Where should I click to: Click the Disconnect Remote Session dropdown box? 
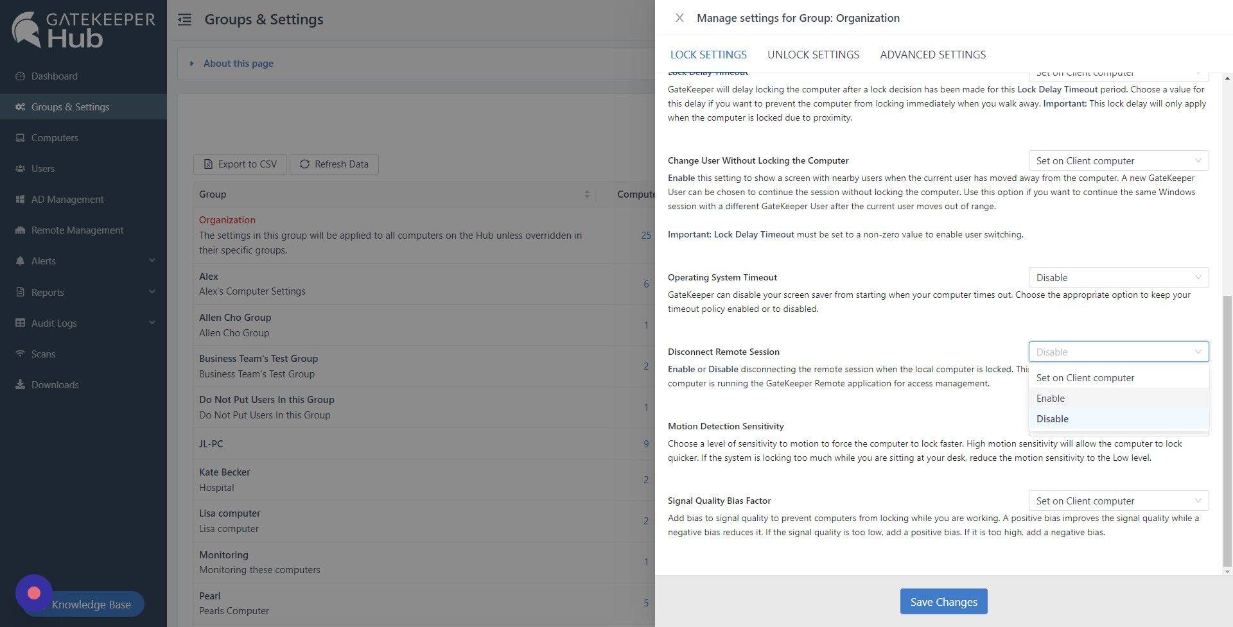(x=1118, y=352)
